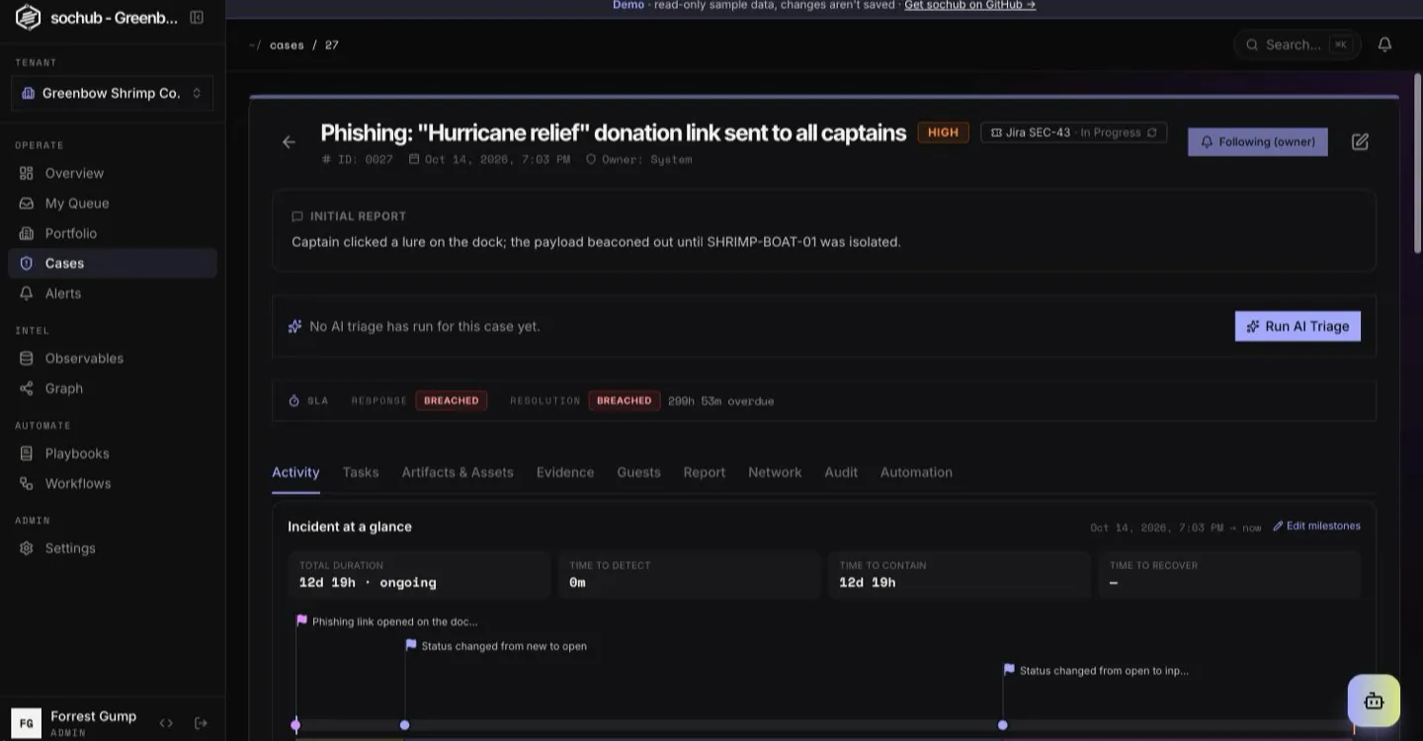The height and width of the screenshot is (741, 1423).
Task: Open the Automation tab
Action: click(x=916, y=472)
